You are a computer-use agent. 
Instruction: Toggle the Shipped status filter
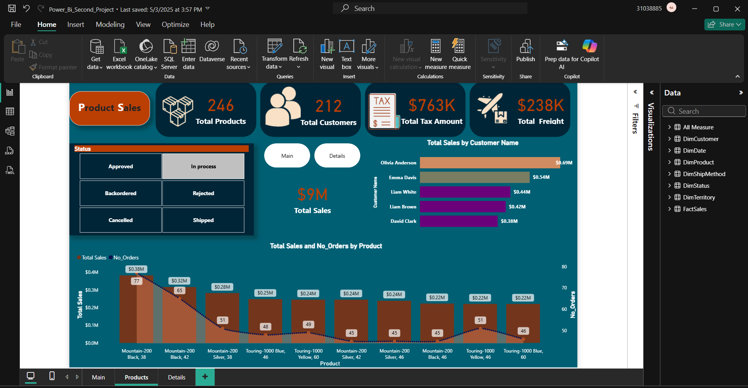point(203,220)
